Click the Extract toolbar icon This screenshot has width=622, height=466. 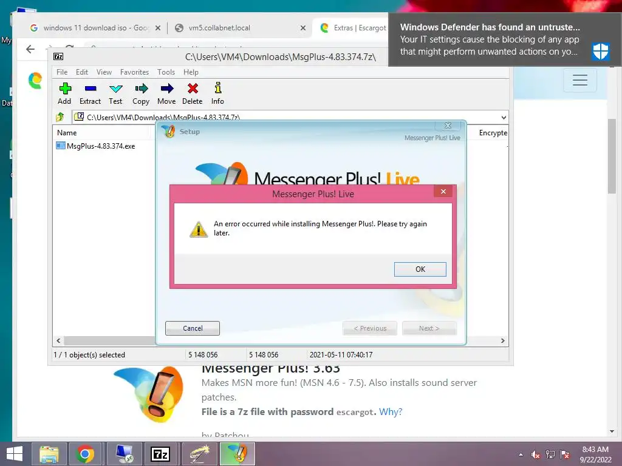pos(91,89)
